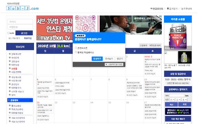Click the 즐겨찾기 bookmark icon

168,9
